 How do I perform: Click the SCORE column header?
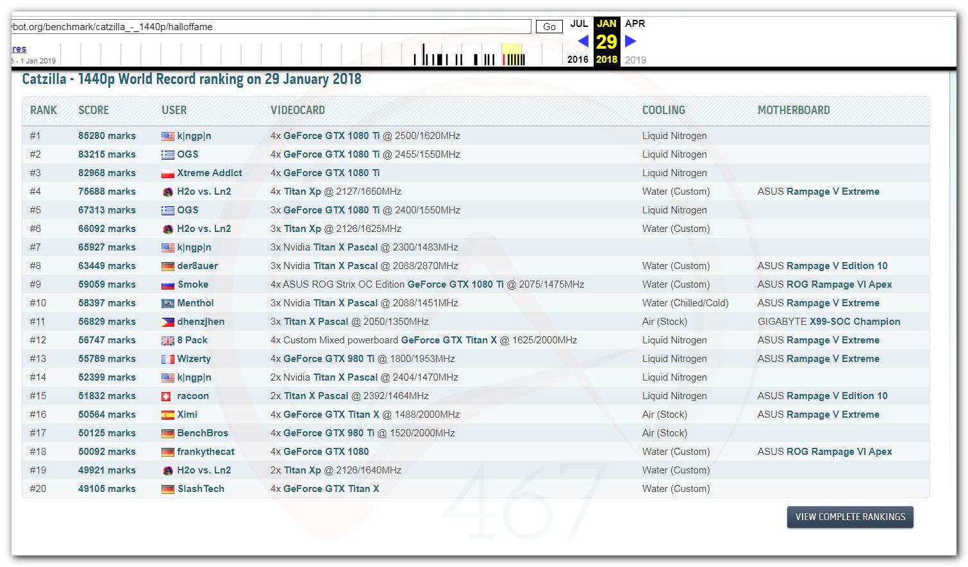click(x=94, y=110)
